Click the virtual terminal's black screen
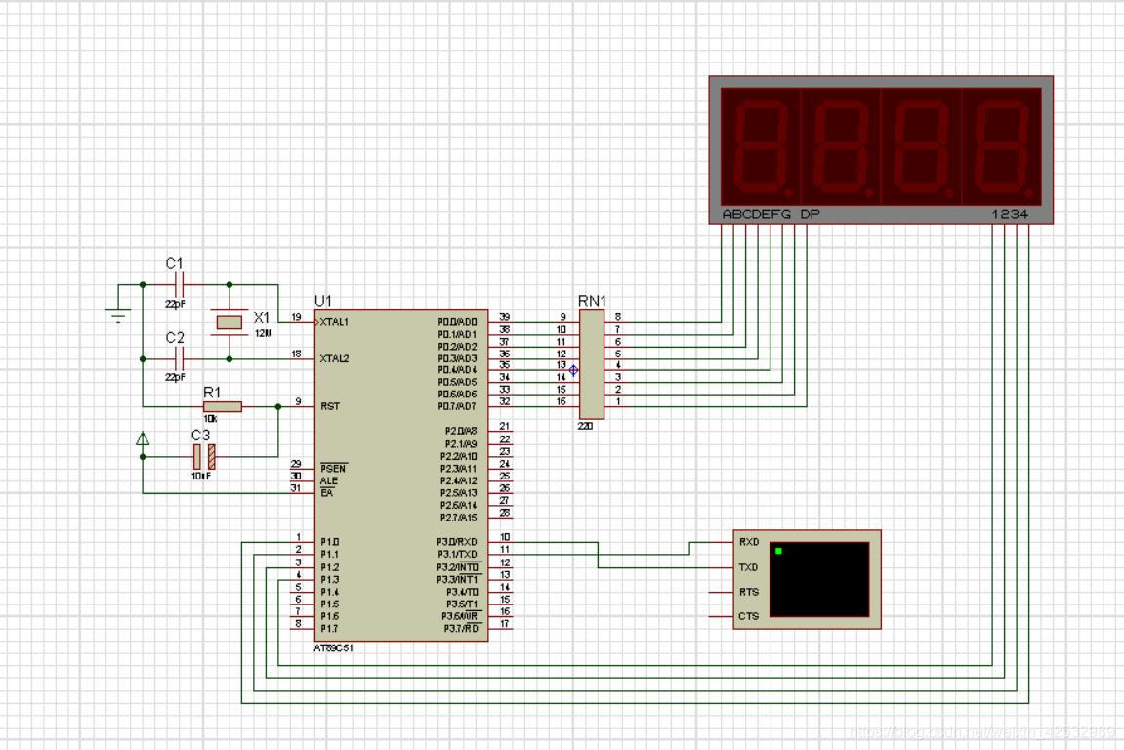 click(x=818, y=579)
